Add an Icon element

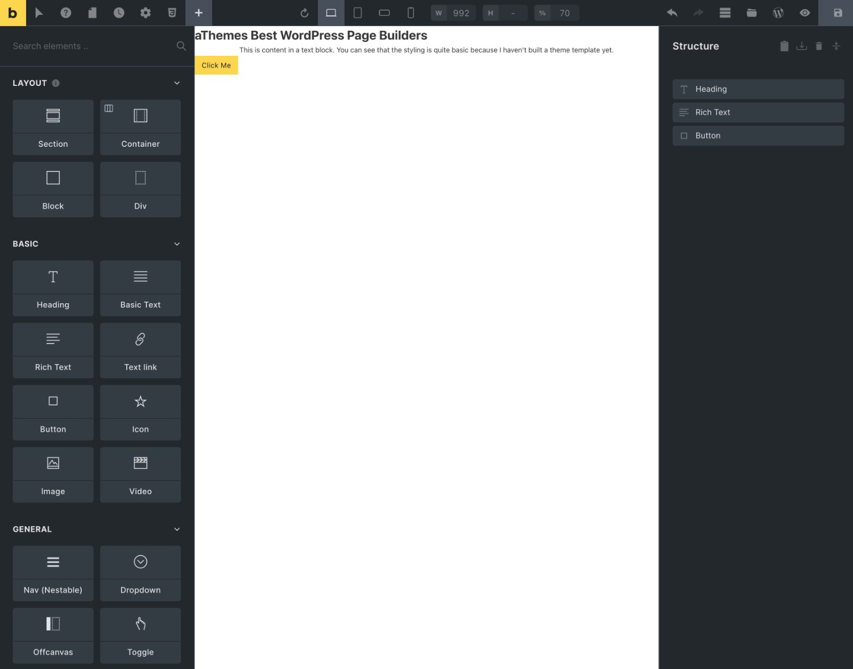(140, 412)
